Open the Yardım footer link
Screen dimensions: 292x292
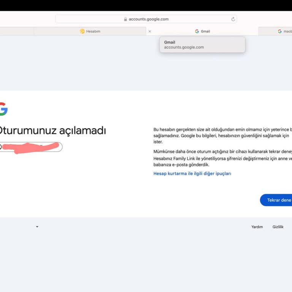pyautogui.click(x=257, y=227)
